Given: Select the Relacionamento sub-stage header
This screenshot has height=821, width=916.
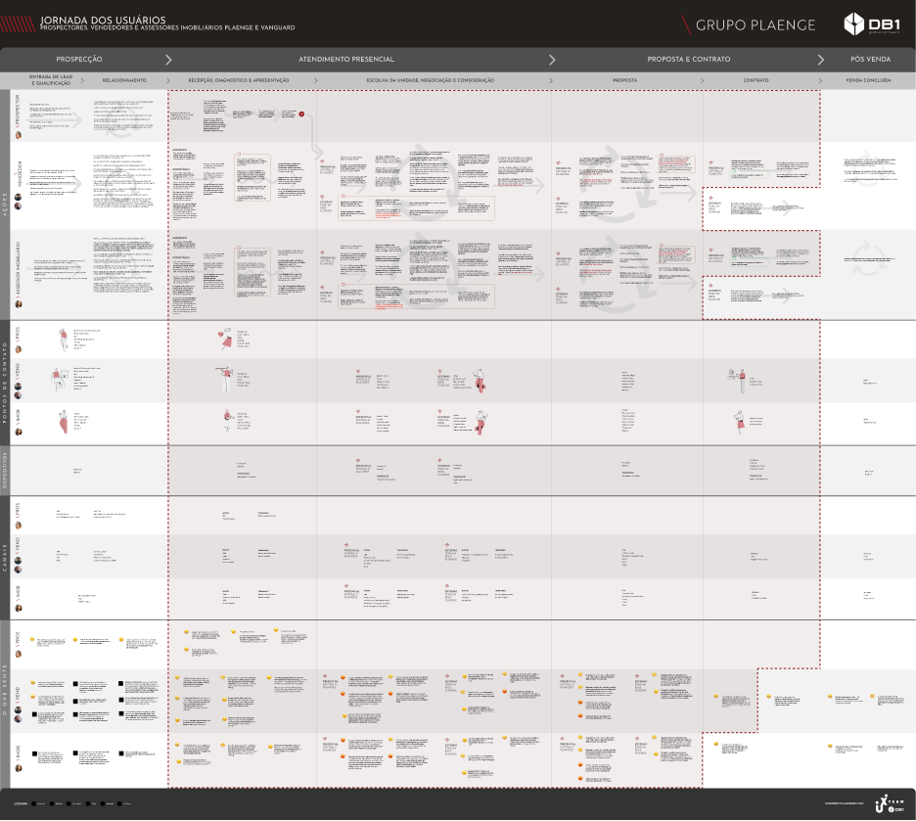Looking at the screenshot, I should (x=124, y=80).
